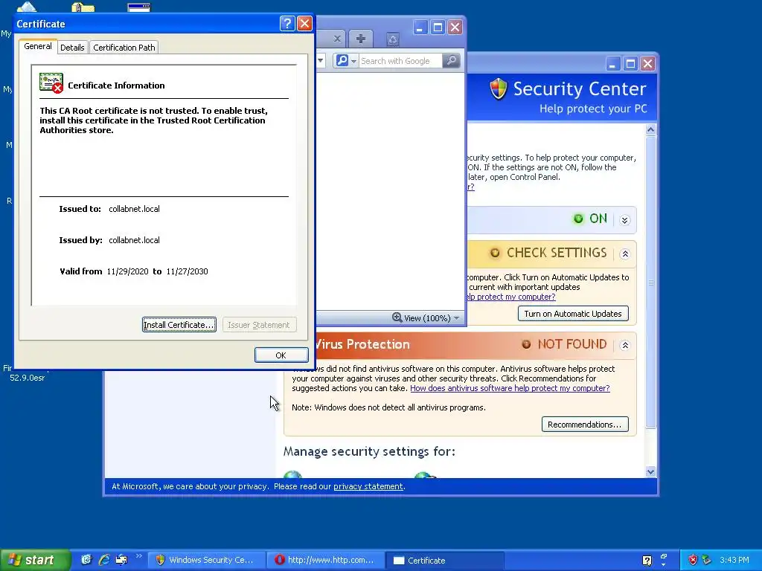Click Install Certificate... button
Image resolution: width=762 pixels, height=571 pixels.
pos(179,325)
